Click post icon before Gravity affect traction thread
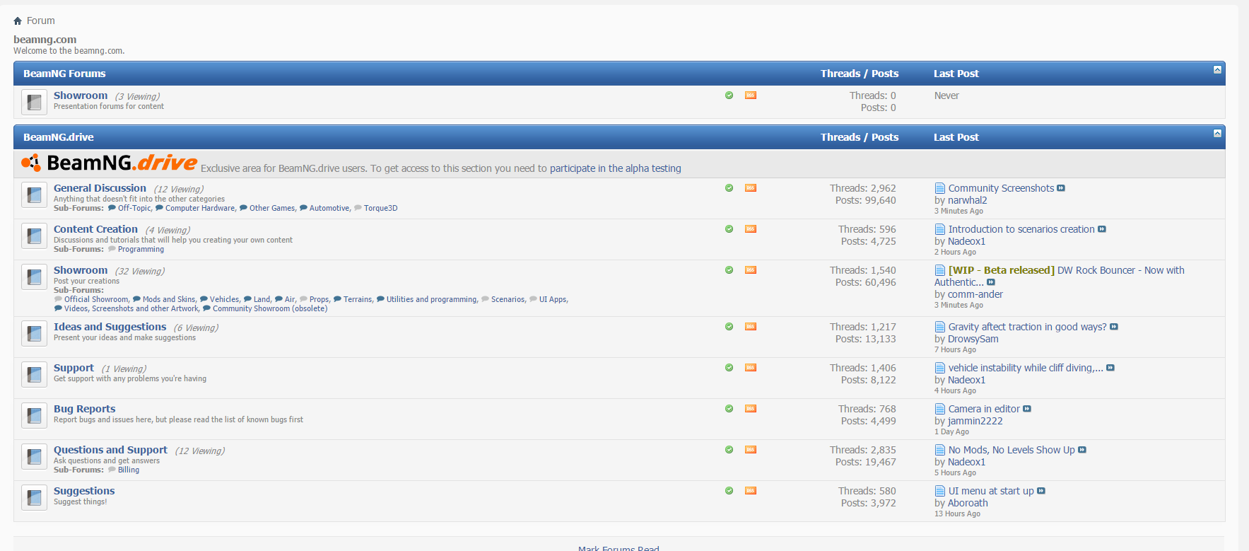 click(x=940, y=327)
